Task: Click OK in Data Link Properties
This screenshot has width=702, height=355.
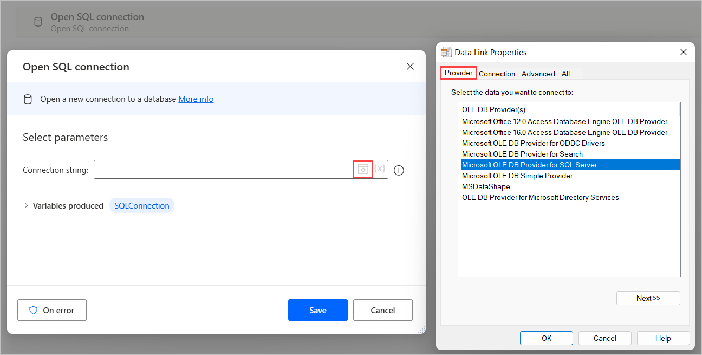Action: coord(546,338)
